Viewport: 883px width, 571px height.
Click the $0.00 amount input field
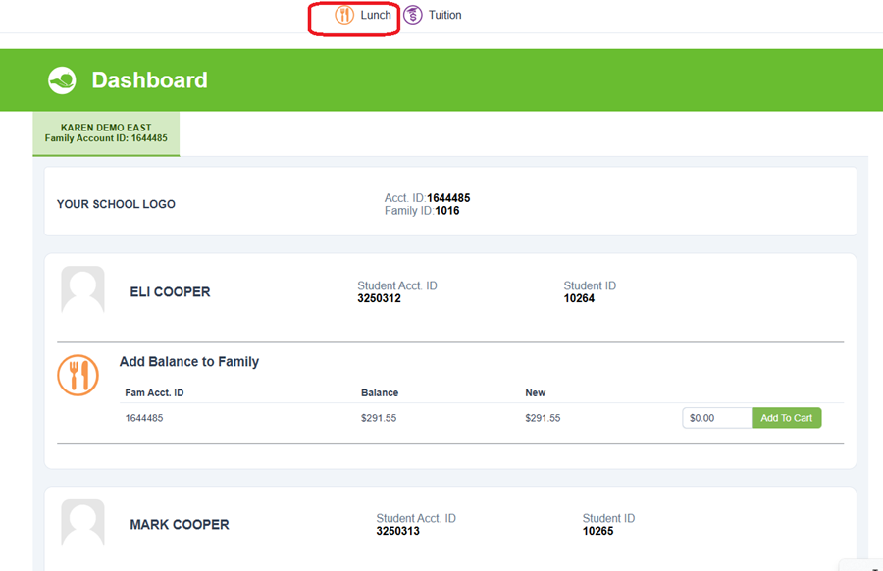point(716,418)
